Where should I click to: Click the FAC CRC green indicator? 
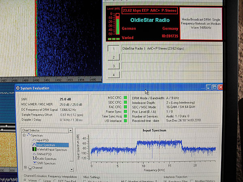click(x=126, y=107)
